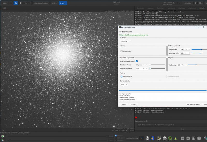Viewport: 207px width, 142px height.
Task: Uncheck Auto Nonstellar Radius checkbox
Action: (137, 61)
